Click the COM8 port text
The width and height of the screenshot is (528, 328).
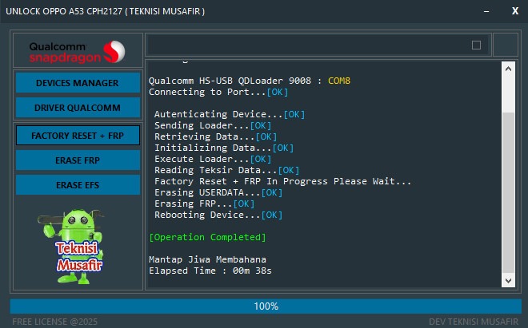pos(339,81)
